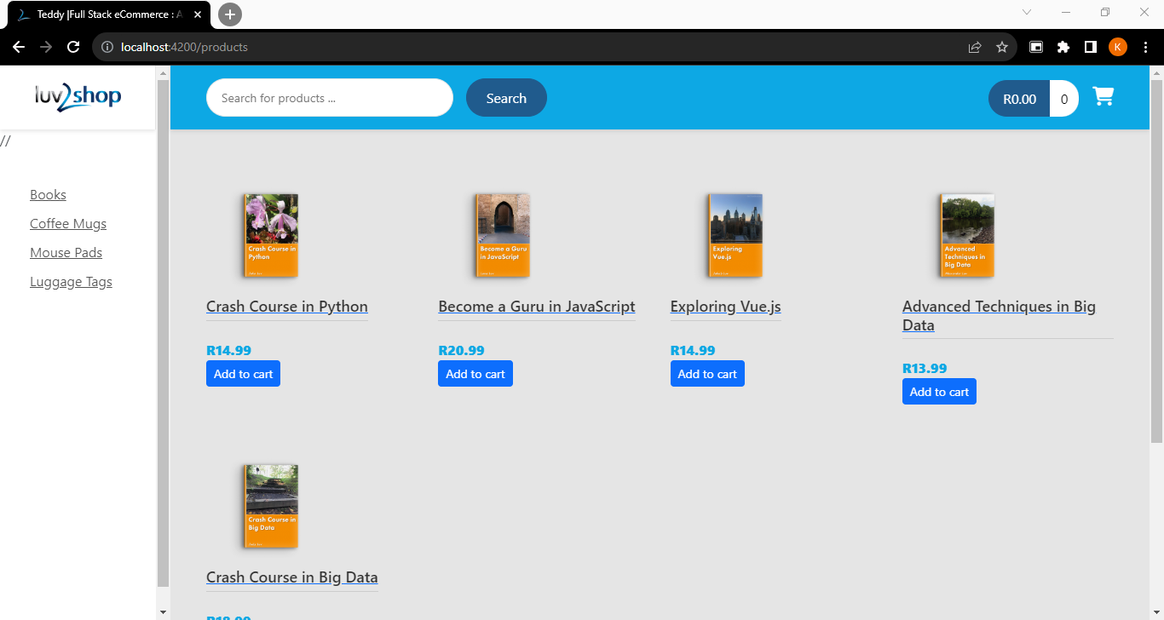Toggle the browser side panel icon
1164x620 pixels.
click(x=1090, y=47)
